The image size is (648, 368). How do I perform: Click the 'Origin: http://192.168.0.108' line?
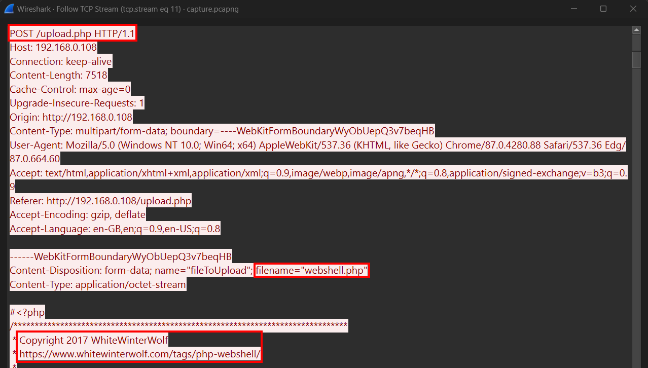(71, 118)
